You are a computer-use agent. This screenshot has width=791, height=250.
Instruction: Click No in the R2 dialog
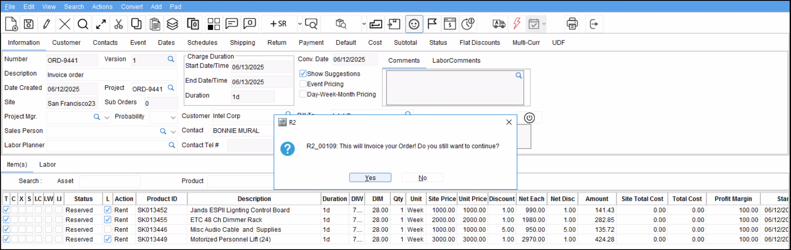click(x=422, y=178)
